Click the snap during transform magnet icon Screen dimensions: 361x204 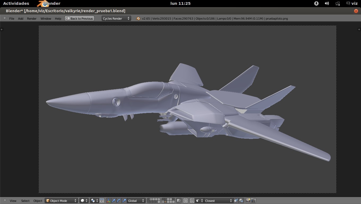click(x=192, y=201)
